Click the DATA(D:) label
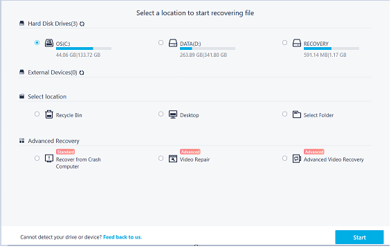The height and width of the screenshot is (251, 391). point(190,44)
